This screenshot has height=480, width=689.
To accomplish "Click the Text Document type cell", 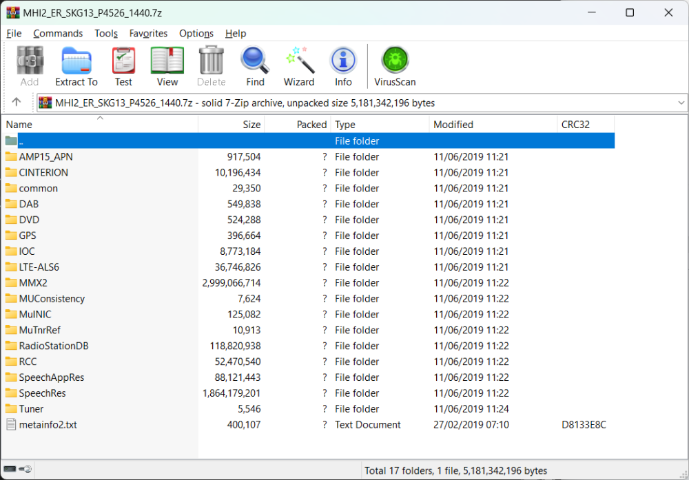I will point(368,425).
